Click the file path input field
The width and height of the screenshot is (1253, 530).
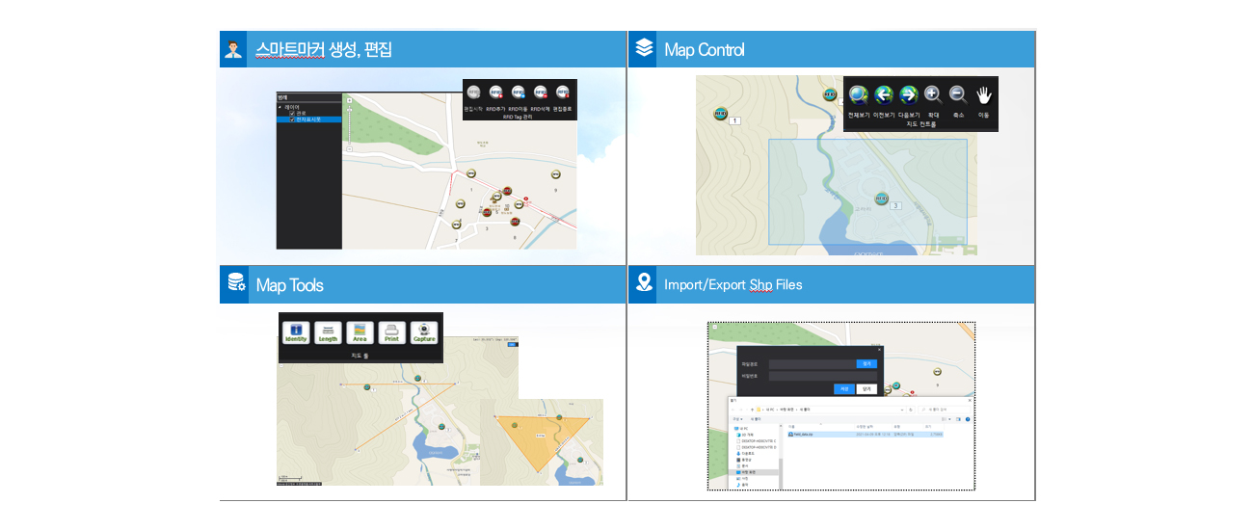pos(812,364)
